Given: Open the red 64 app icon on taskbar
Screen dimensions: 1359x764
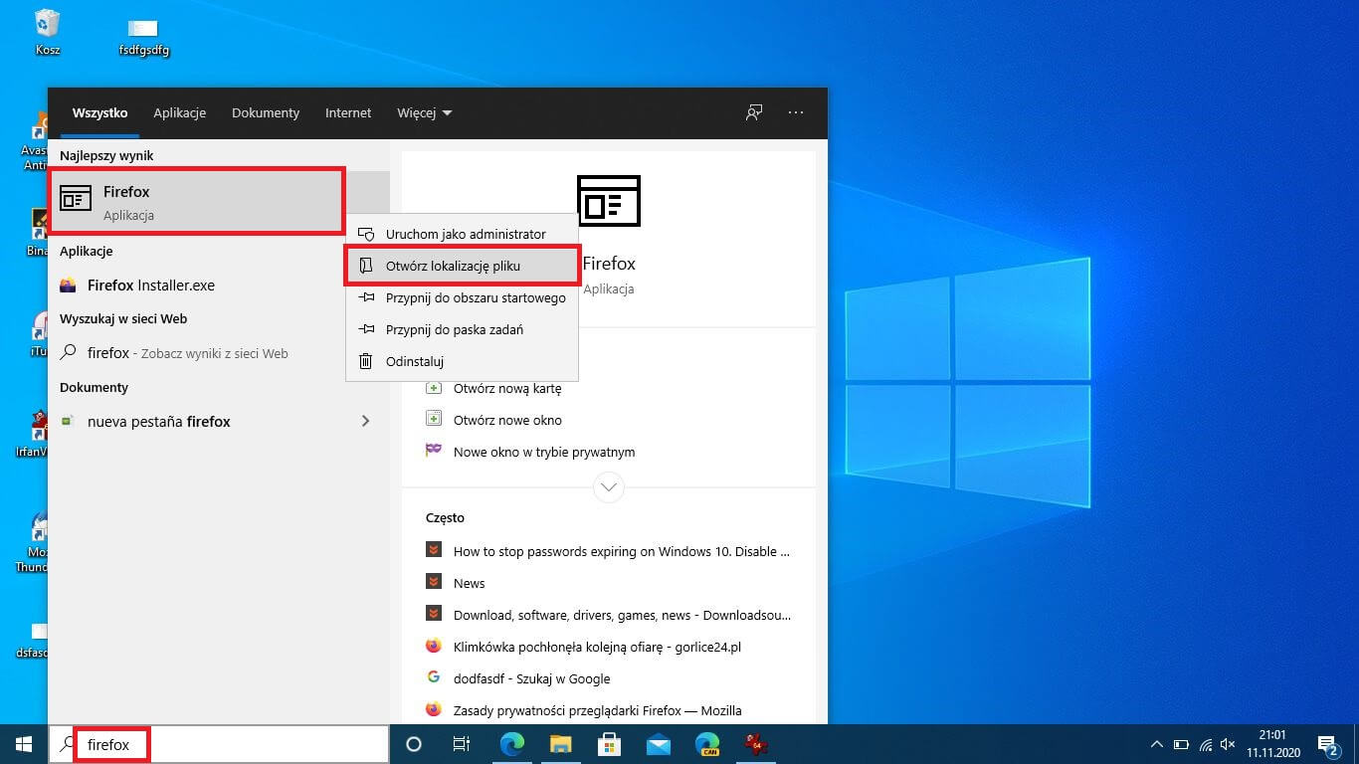Looking at the screenshot, I should [755, 744].
